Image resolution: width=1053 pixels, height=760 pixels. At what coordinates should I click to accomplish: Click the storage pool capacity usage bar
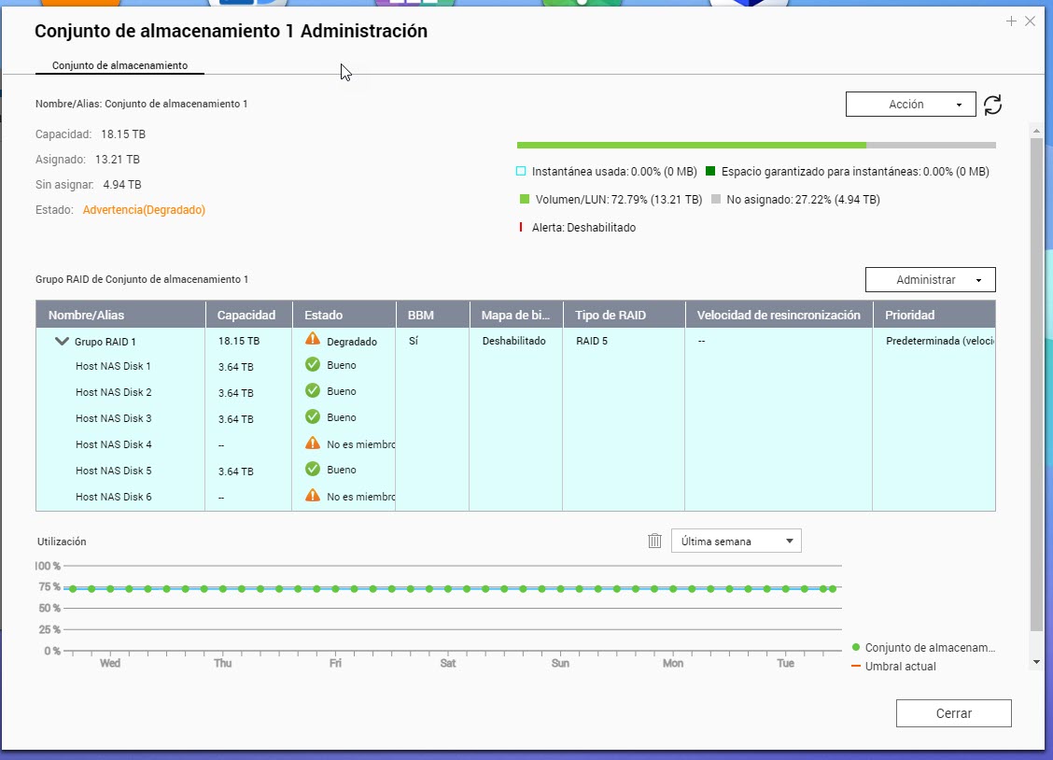coord(755,146)
